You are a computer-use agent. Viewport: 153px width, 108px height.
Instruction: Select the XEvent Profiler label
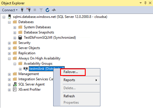pyautogui.click(x=29, y=90)
